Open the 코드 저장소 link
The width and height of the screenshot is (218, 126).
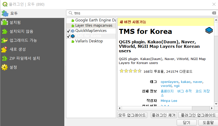point(202,91)
